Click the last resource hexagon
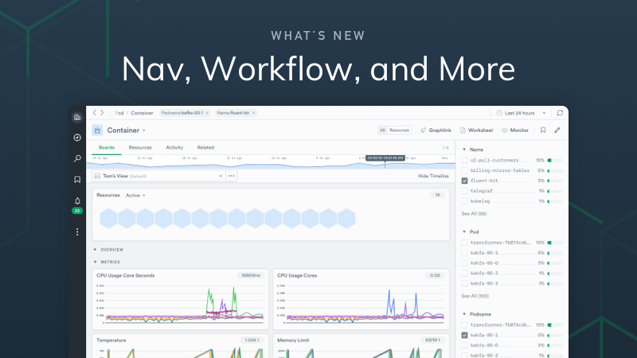The image size is (637, 358). 346,218
